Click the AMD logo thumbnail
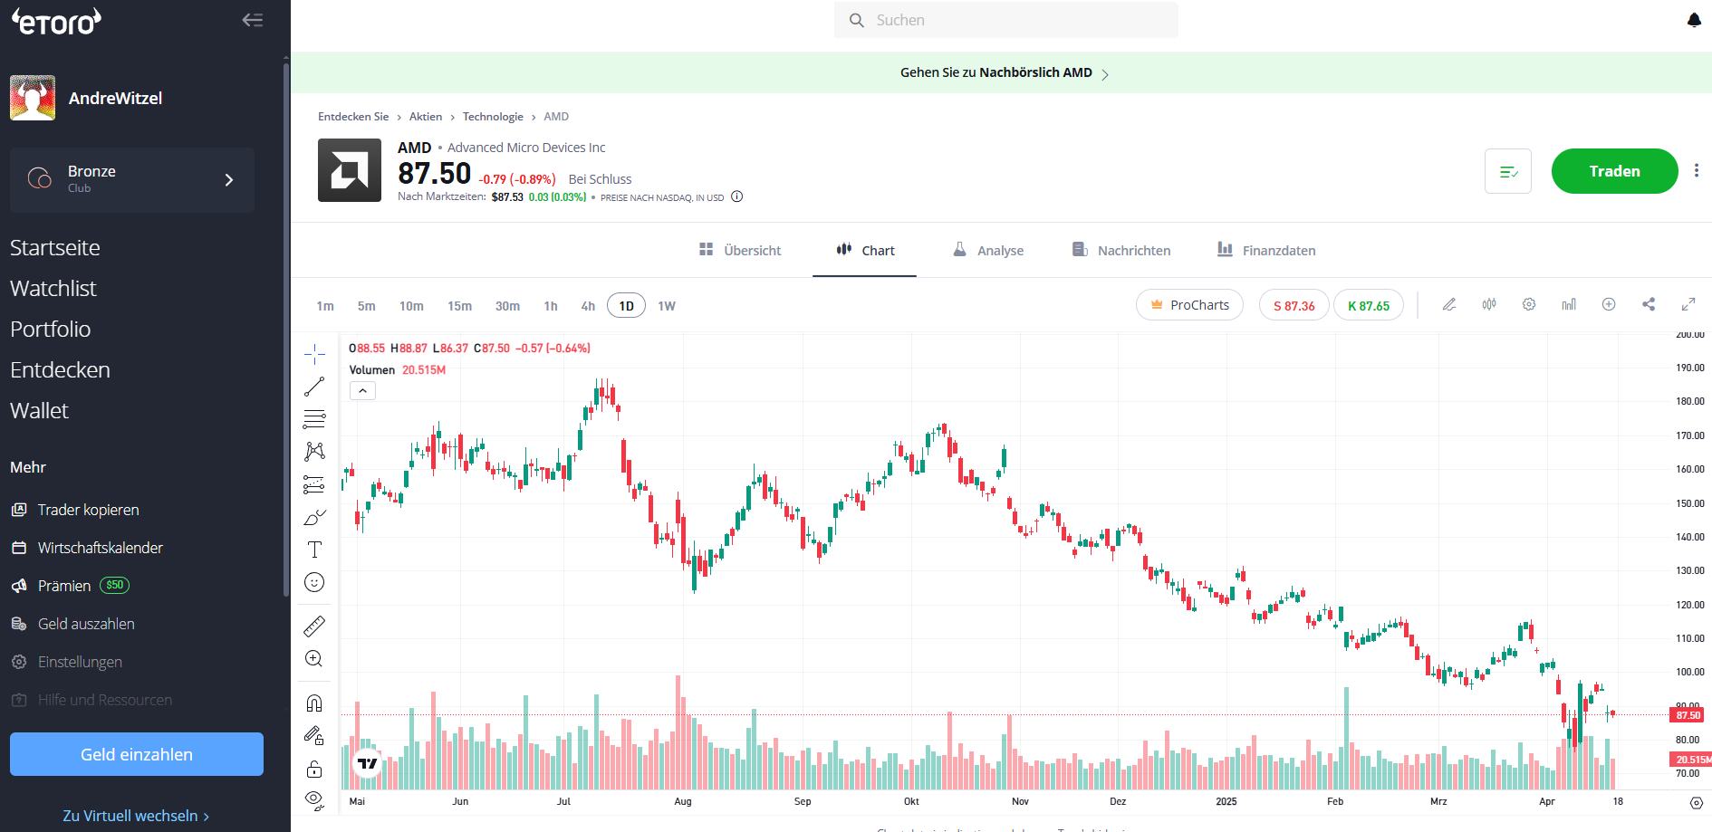The width and height of the screenshot is (1712, 832). click(x=350, y=170)
